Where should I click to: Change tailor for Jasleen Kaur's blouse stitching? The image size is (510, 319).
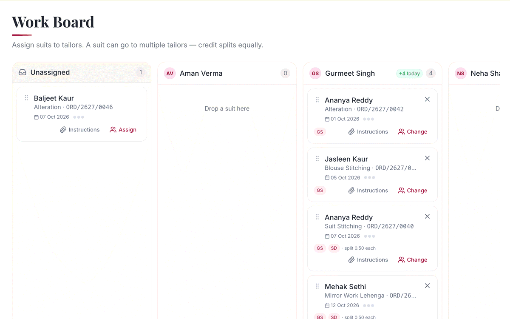[x=413, y=191]
